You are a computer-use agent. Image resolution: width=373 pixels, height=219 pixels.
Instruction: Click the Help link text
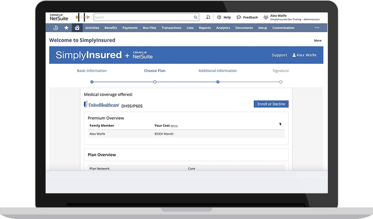[x=227, y=17]
